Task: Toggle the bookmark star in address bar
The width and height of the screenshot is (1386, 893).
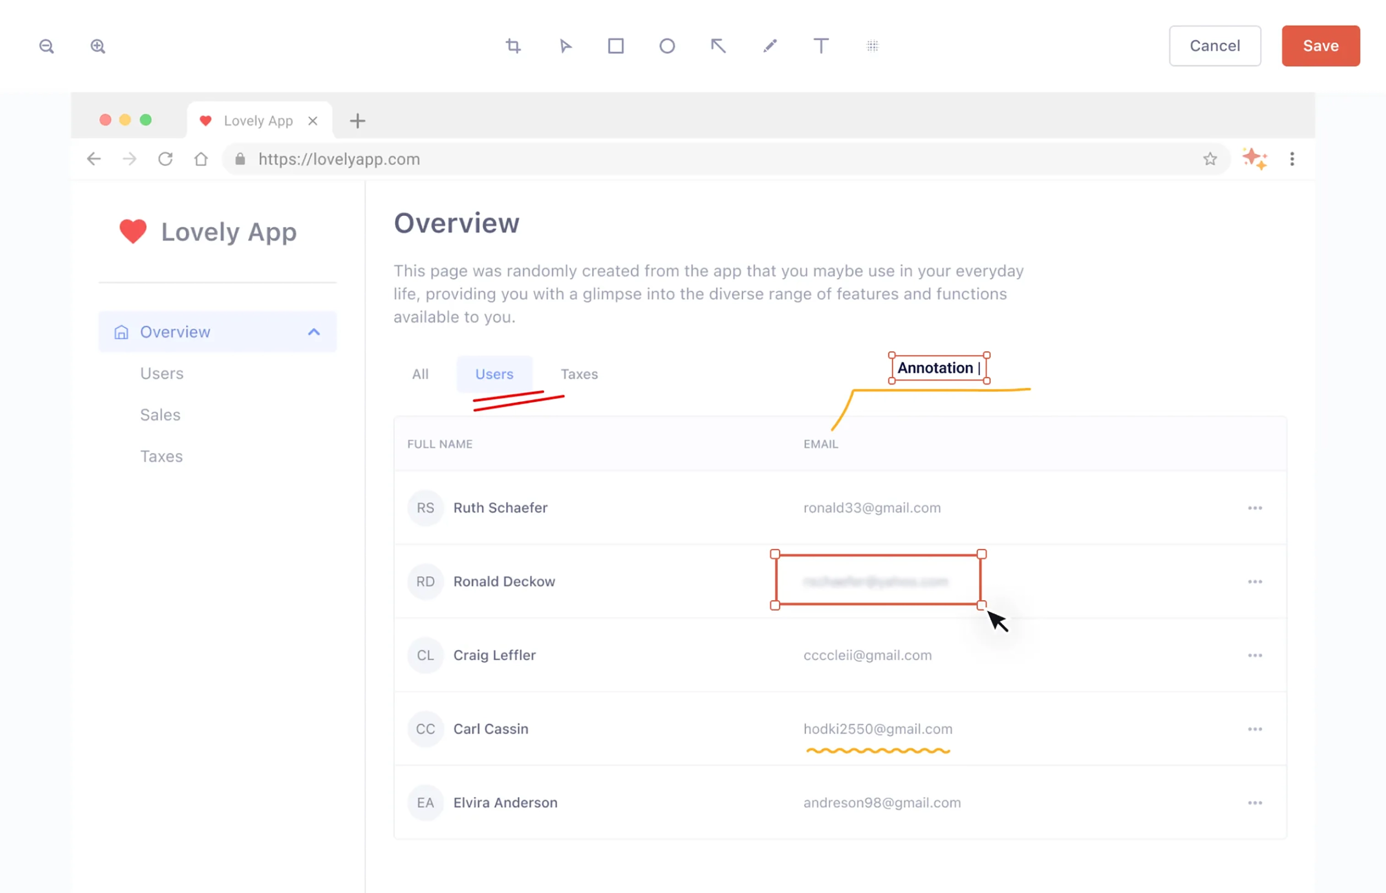Action: tap(1210, 158)
